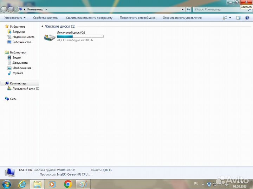Open Сеть in navigation pane

tap(13, 99)
